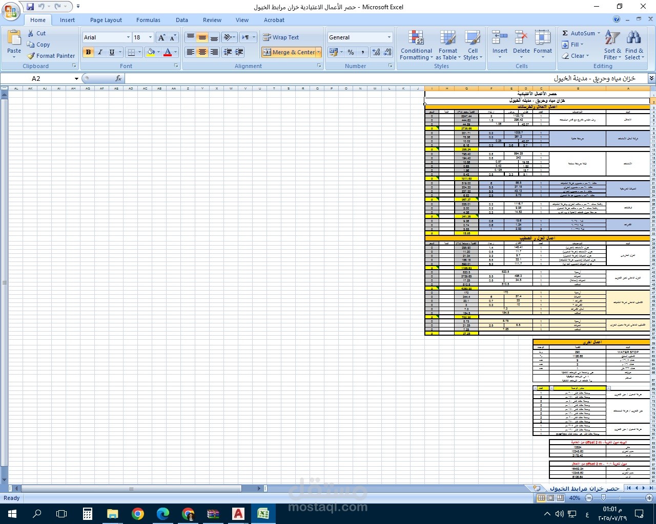This screenshot has height=524, width=656.
Task: Enable Align Text Right
Action: pos(214,52)
